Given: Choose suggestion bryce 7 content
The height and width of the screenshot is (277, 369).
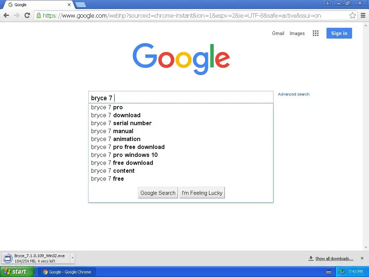Looking at the screenshot, I should (181, 171).
